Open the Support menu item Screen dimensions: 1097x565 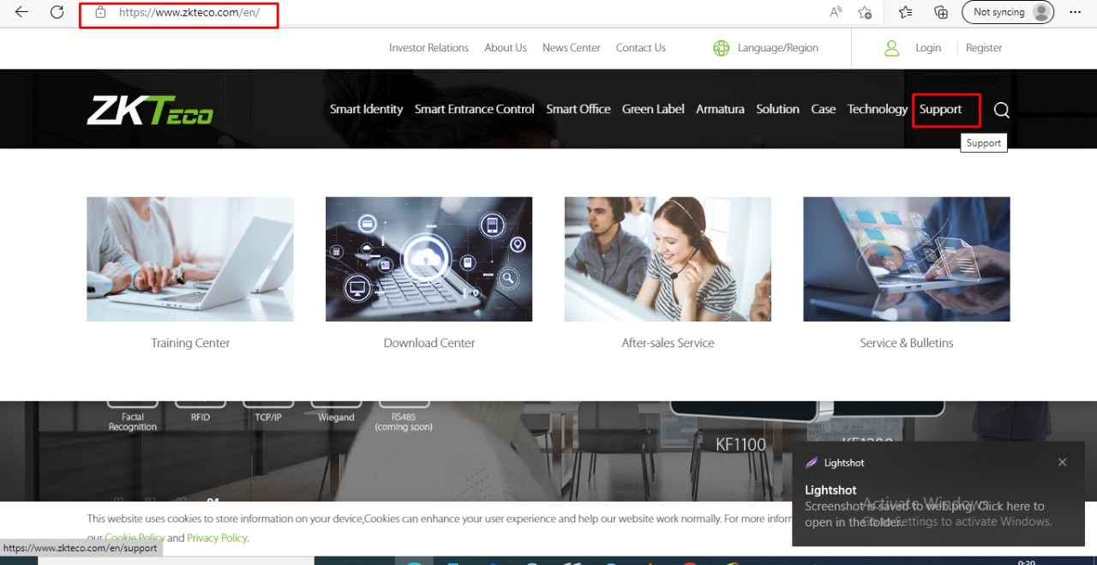click(940, 109)
